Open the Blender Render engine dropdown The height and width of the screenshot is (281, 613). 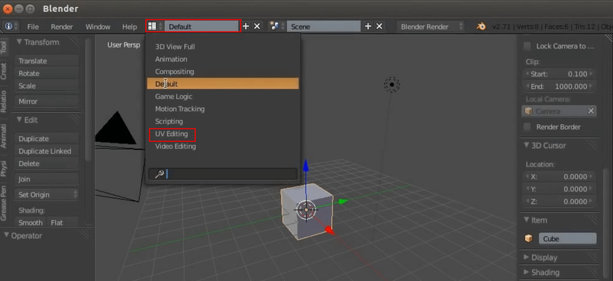[x=431, y=26]
